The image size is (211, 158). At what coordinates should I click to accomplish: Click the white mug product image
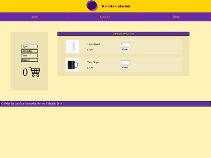tap(72, 46)
